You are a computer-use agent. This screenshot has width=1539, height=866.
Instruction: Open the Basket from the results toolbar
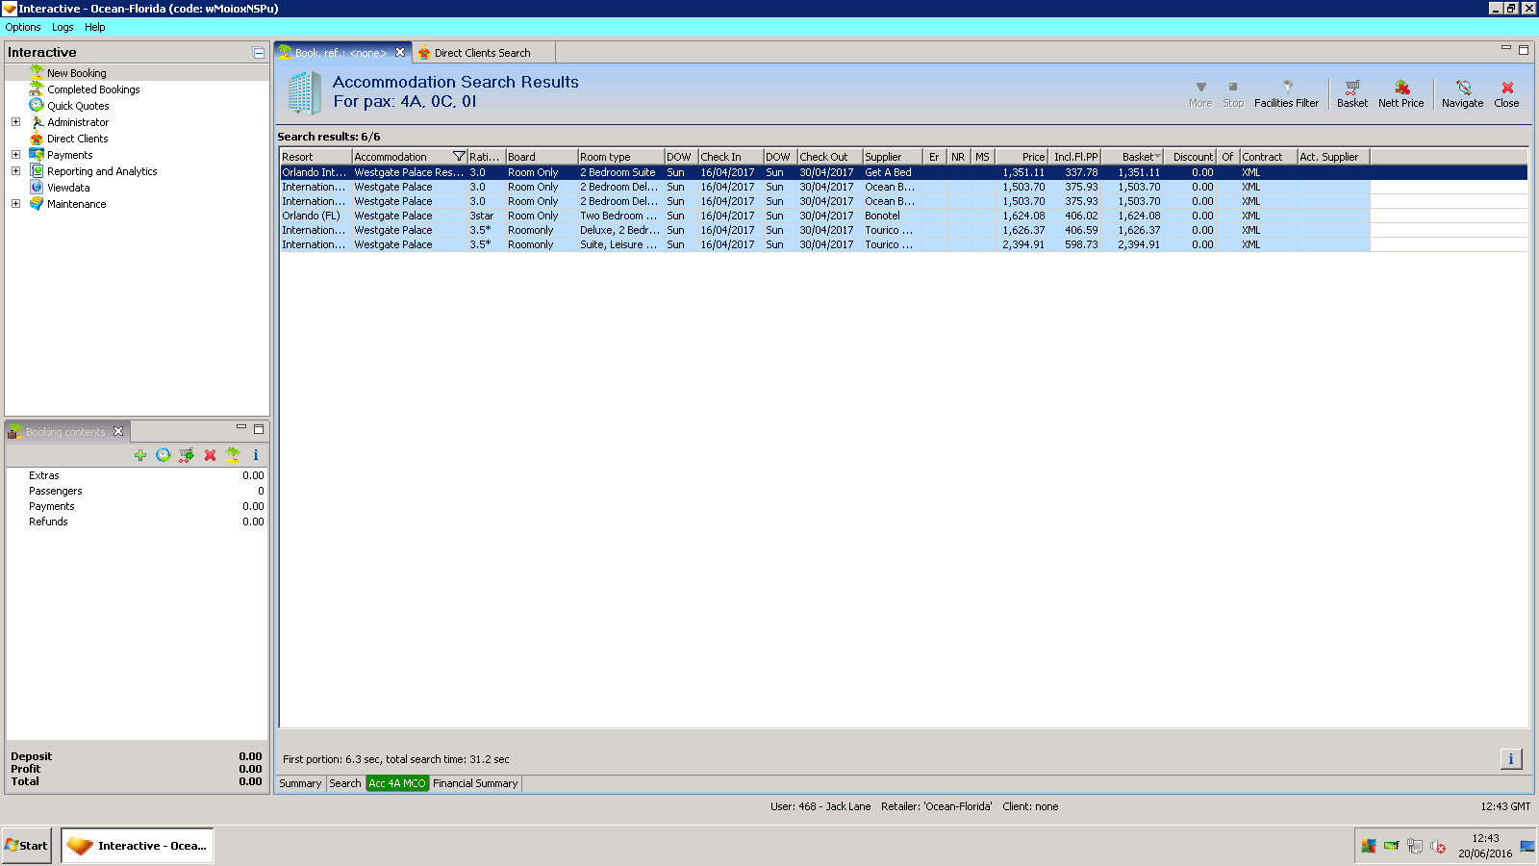click(1352, 93)
